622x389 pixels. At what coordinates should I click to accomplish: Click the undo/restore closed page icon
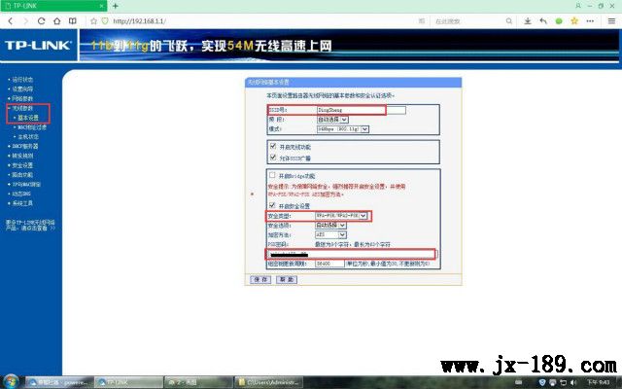pyautogui.click(x=543, y=21)
